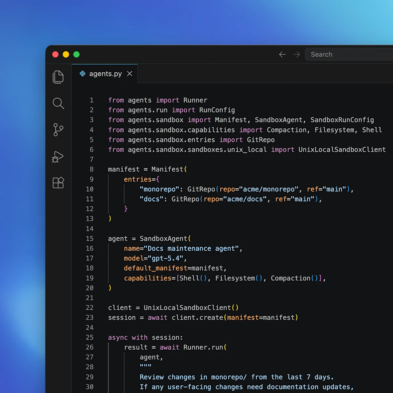
Task: Open the Run and Debug icon
Action: click(57, 156)
